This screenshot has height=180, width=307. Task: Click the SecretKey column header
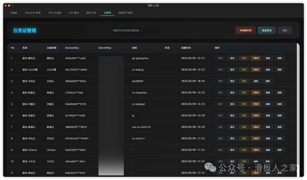[x=105, y=48]
